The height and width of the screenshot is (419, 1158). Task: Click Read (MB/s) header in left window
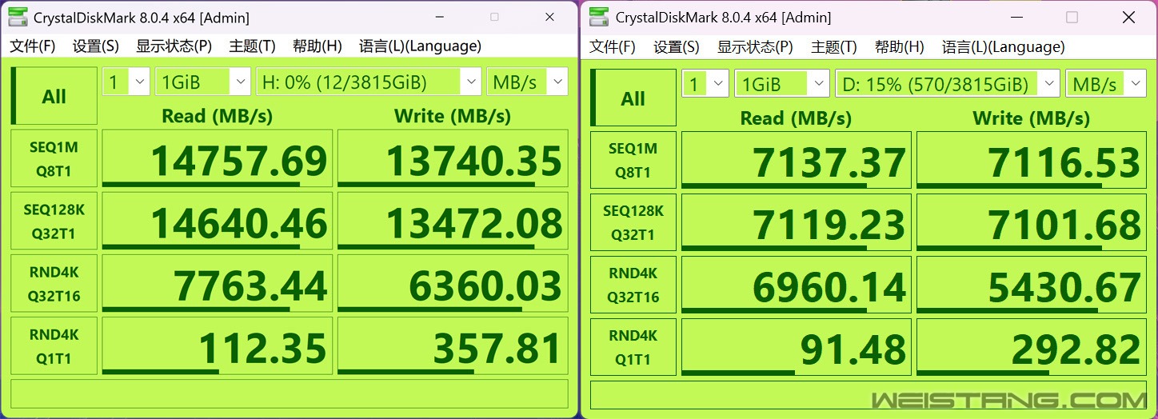click(217, 116)
